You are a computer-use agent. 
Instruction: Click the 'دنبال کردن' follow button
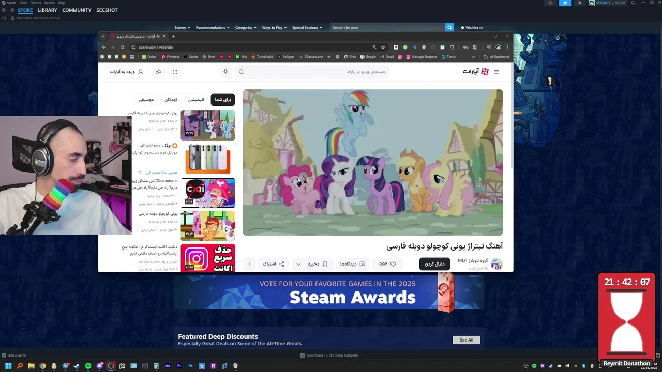(434, 264)
